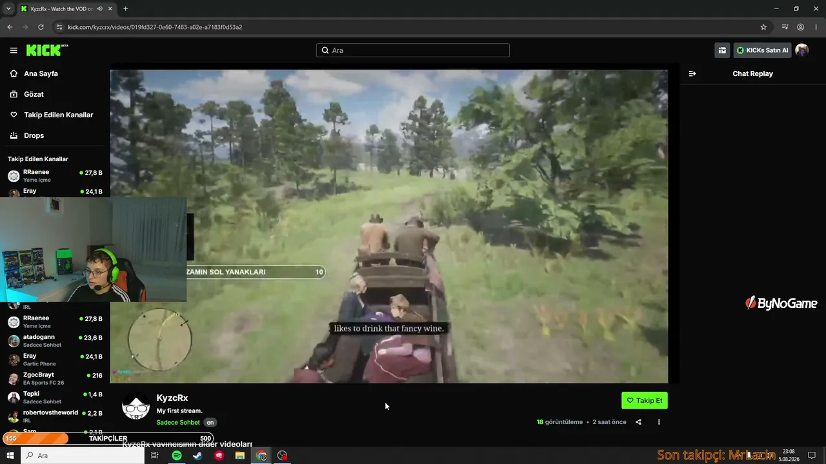Open Takip Edilen Kanallar in the sidebar
The image size is (826, 464).
pyautogui.click(x=53, y=115)
